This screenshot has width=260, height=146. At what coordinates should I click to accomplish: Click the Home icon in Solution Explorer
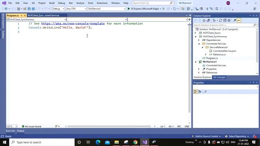[204, 20]
